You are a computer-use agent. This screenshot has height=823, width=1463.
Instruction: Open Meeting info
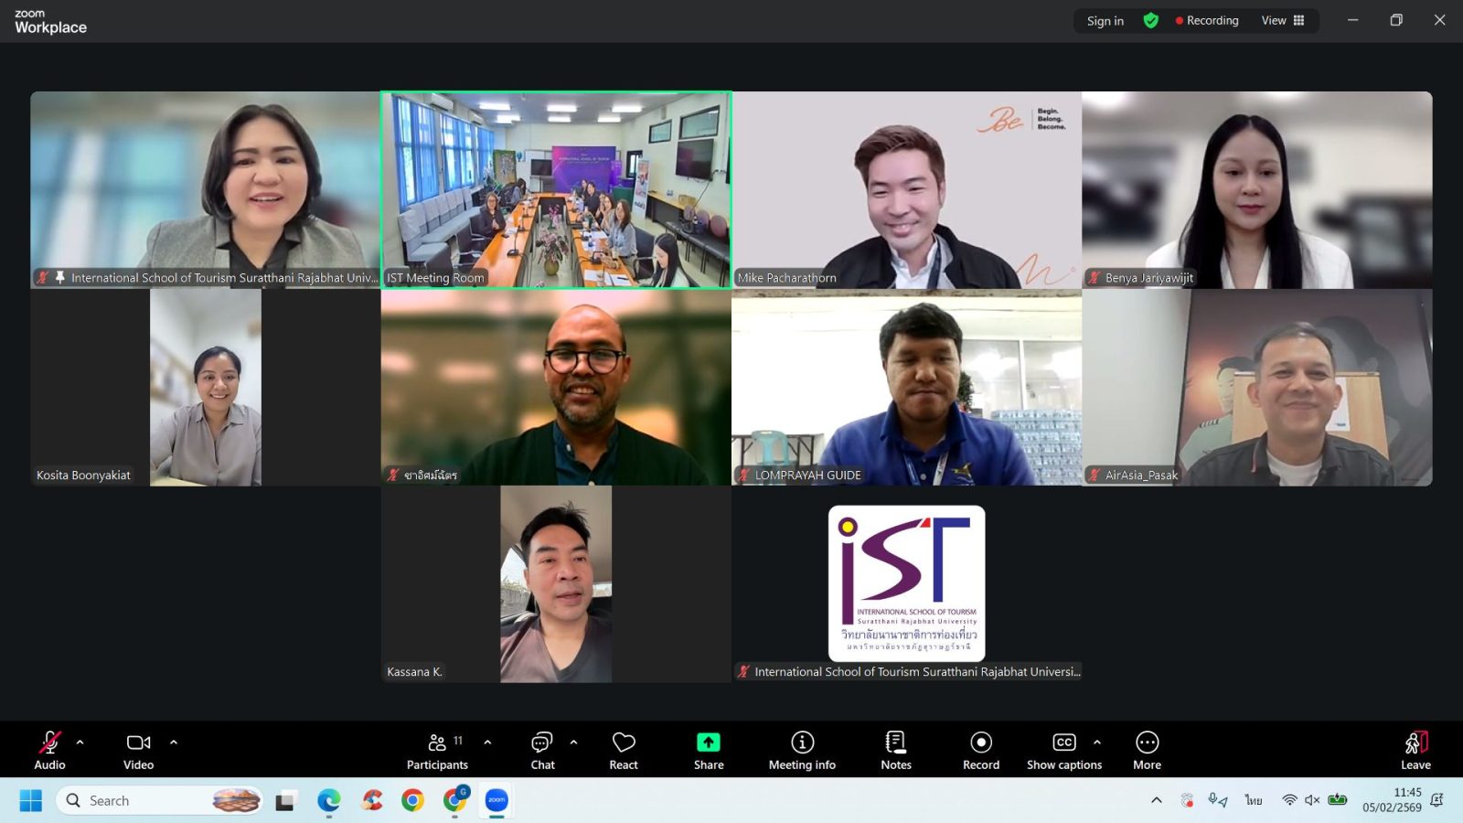[x=802, y=750]
